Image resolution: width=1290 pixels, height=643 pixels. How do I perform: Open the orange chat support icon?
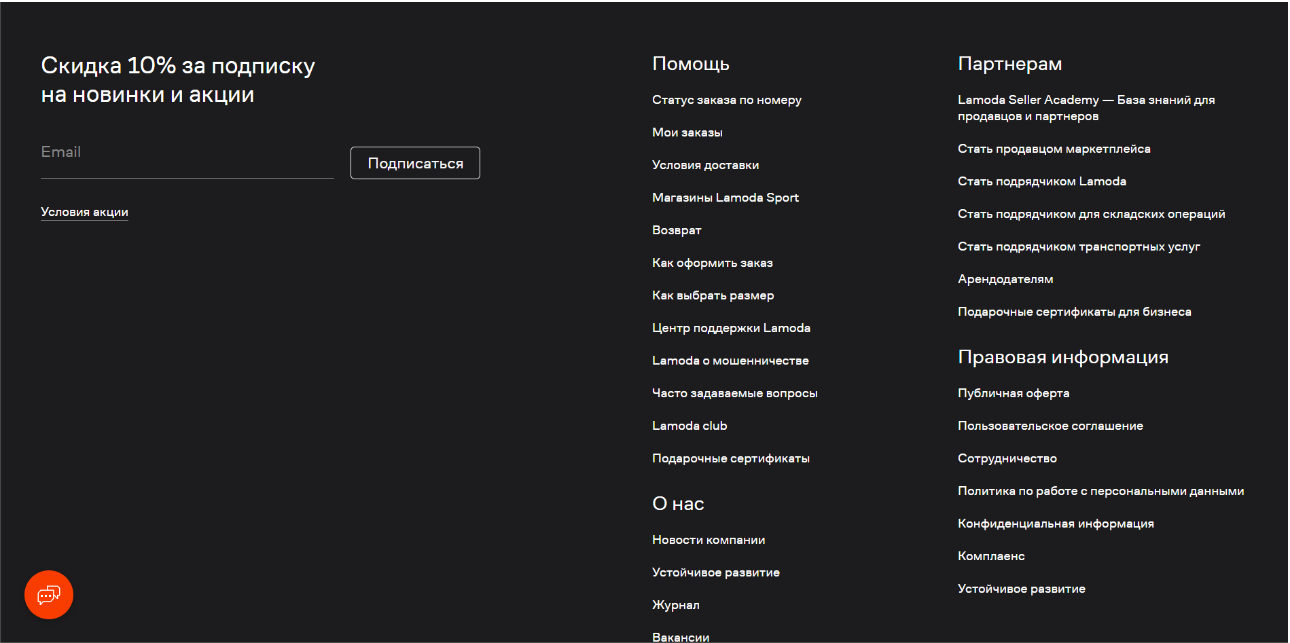click(49, 595)
